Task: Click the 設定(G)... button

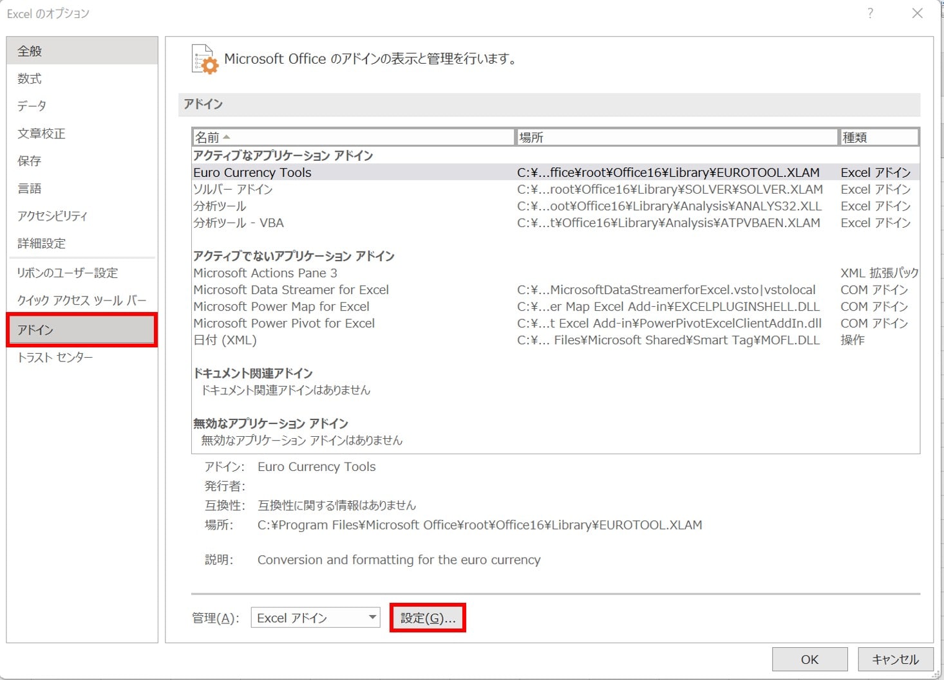Action: tap(428, 618)
